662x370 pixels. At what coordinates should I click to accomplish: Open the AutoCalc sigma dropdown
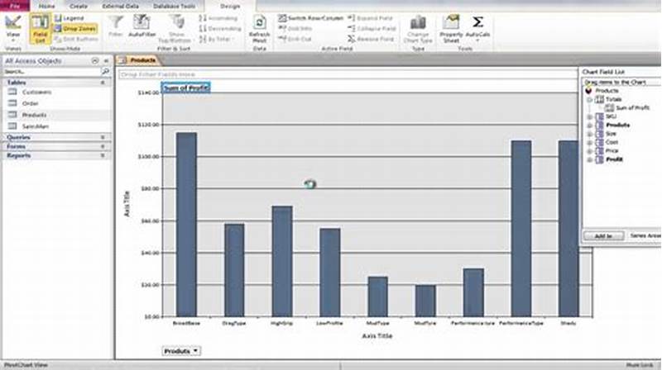click(x=477, y=28)
